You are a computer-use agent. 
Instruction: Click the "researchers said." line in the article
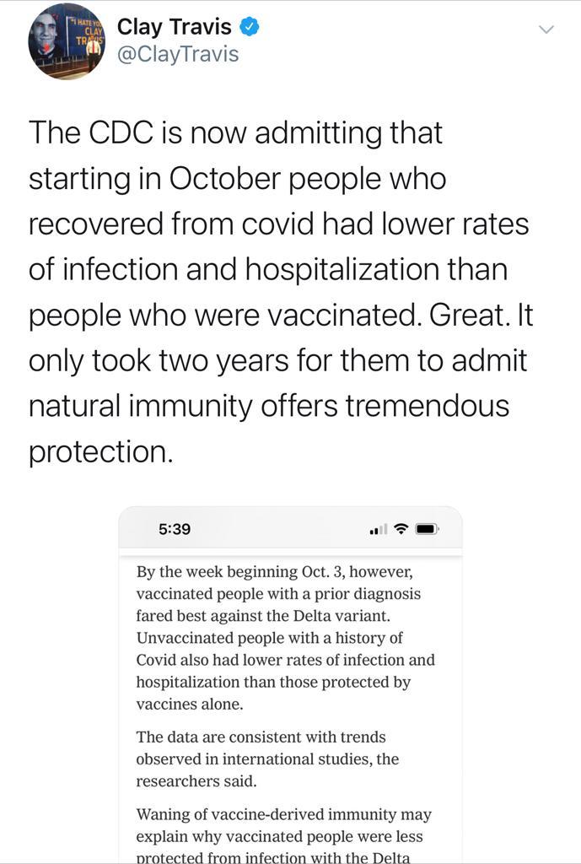point(196,781)
